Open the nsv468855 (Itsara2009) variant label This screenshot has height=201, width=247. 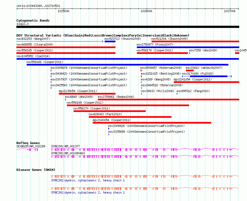35,45
